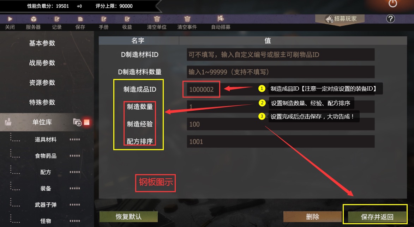Viewport: 414px width, 227px height.
Task: Expand the 配方 tree item
Action: [46, 172]
